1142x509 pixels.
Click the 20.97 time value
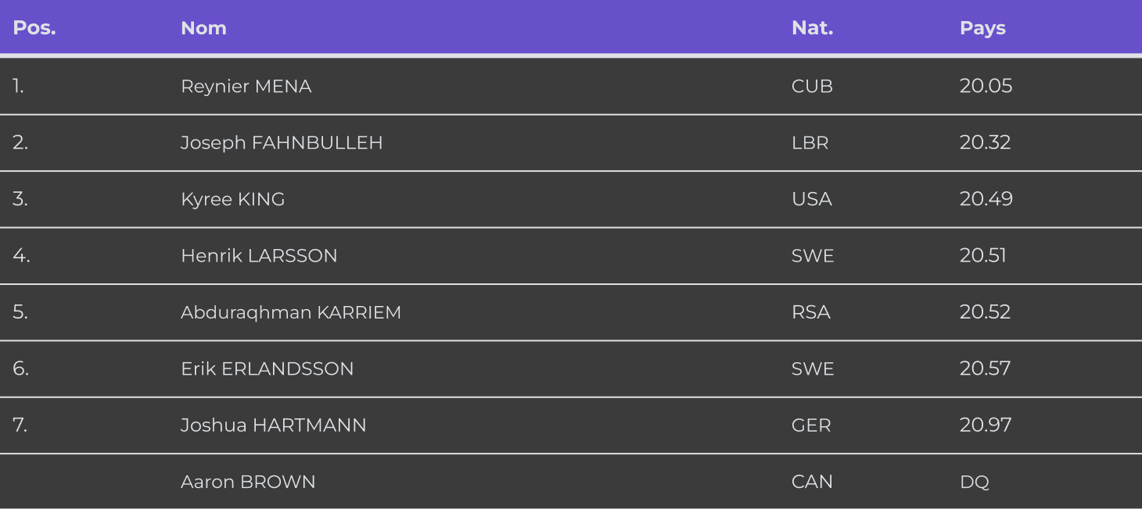(986, 425)
